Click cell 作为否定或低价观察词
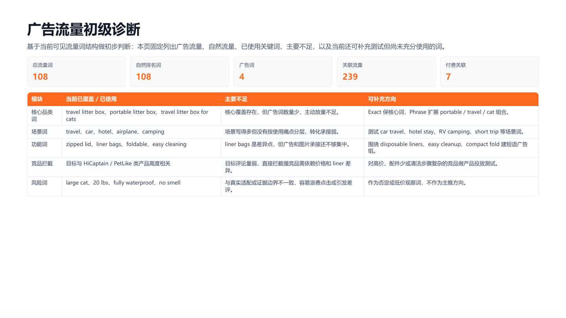This screenshot has height=318, width=566. tap(451, 186)
